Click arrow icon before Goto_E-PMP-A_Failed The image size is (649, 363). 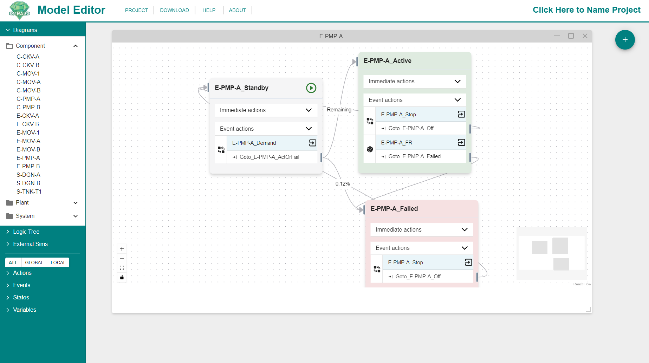(x=384, y=156)
